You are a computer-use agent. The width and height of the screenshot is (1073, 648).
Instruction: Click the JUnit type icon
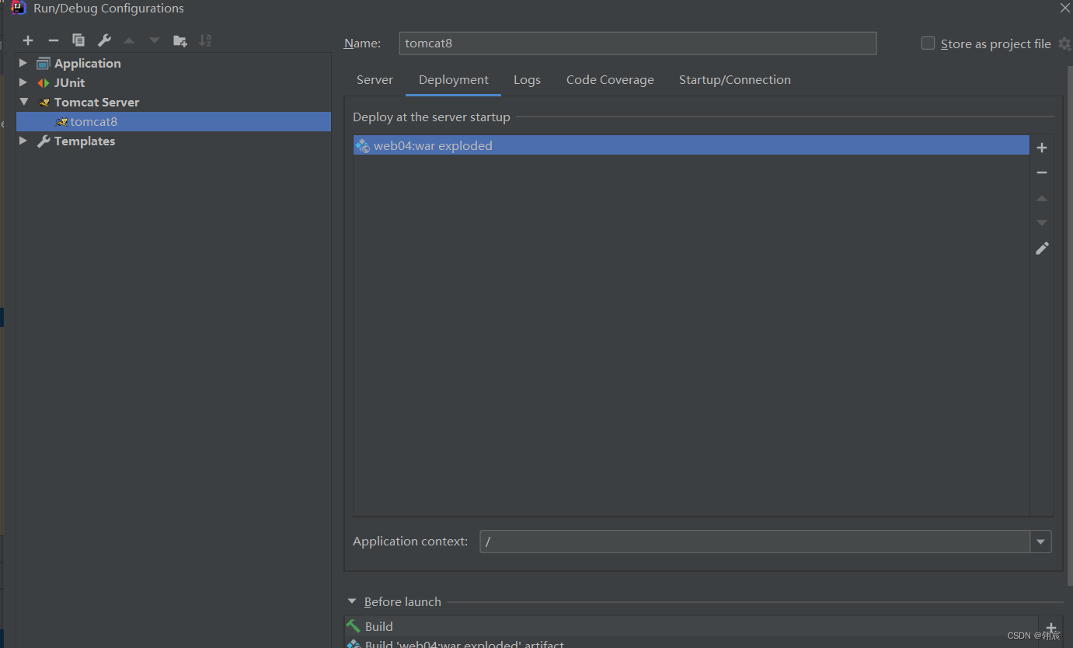pos(44,82)
